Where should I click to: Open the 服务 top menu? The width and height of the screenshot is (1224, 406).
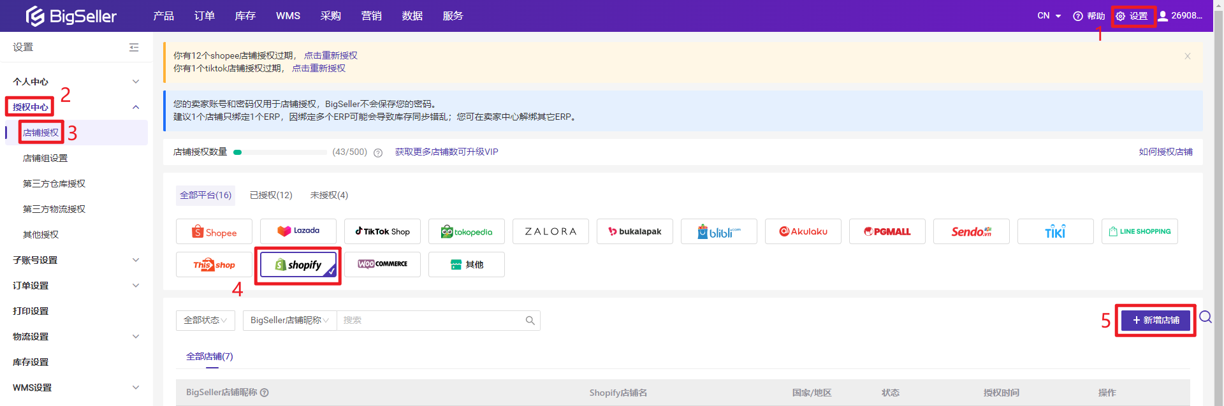[x=453, y=16]
